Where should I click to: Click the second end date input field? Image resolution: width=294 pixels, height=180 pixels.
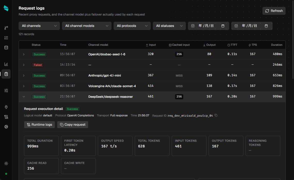[252, 26]
